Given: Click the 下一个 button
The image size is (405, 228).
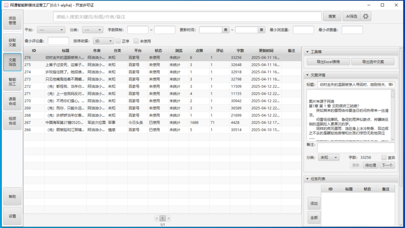Looking at the screenshot, I should click(x=387, y=165).
